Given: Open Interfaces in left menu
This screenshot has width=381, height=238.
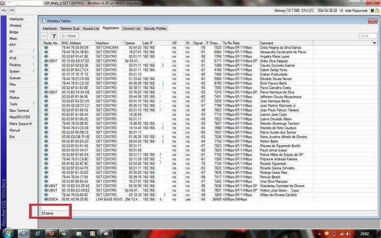Looking at the screenshot, I should tap(16, 19).
